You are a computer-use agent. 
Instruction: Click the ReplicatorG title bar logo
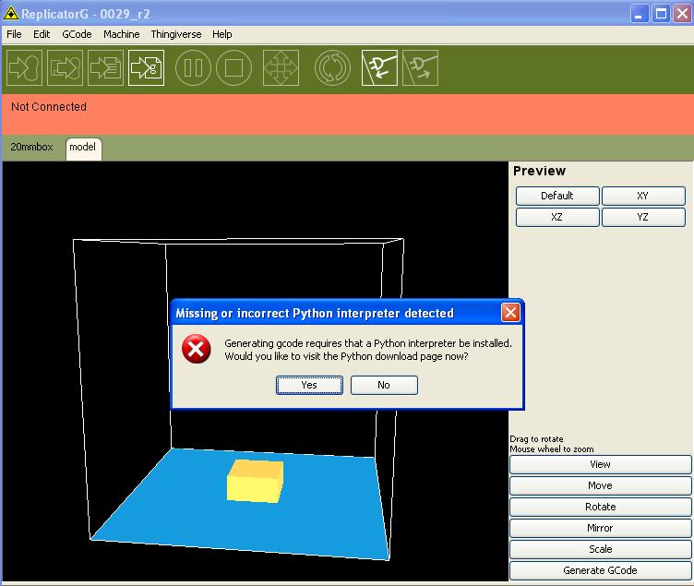[11, 14]
